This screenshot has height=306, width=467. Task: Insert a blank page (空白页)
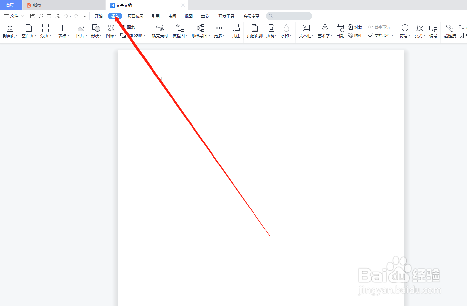(x=29, y=31)
